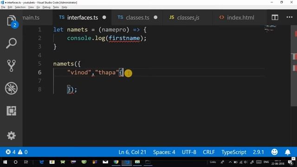Click the firstname identifier with error underline

click(124, 38)
